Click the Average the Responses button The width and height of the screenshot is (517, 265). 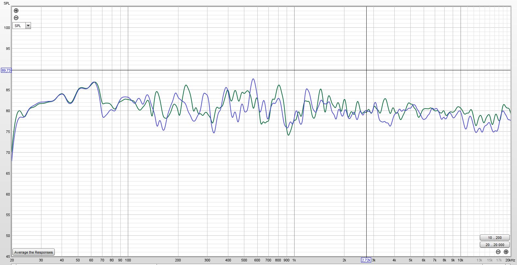[34, 252]
